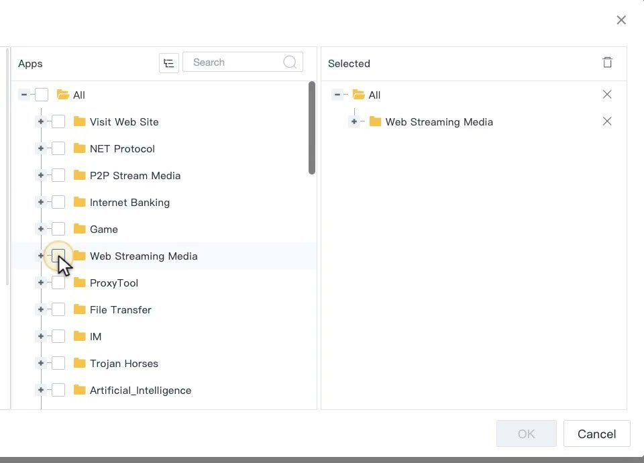Click the tree view toggle icon beside Search
The height and width of the screenshot is (463, 644).
click(169, 63)
